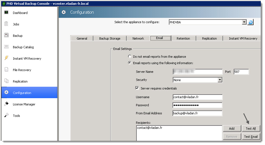The image size is (265, 145).
Task: Click the 'Recipients:' label
Action: 143,123
